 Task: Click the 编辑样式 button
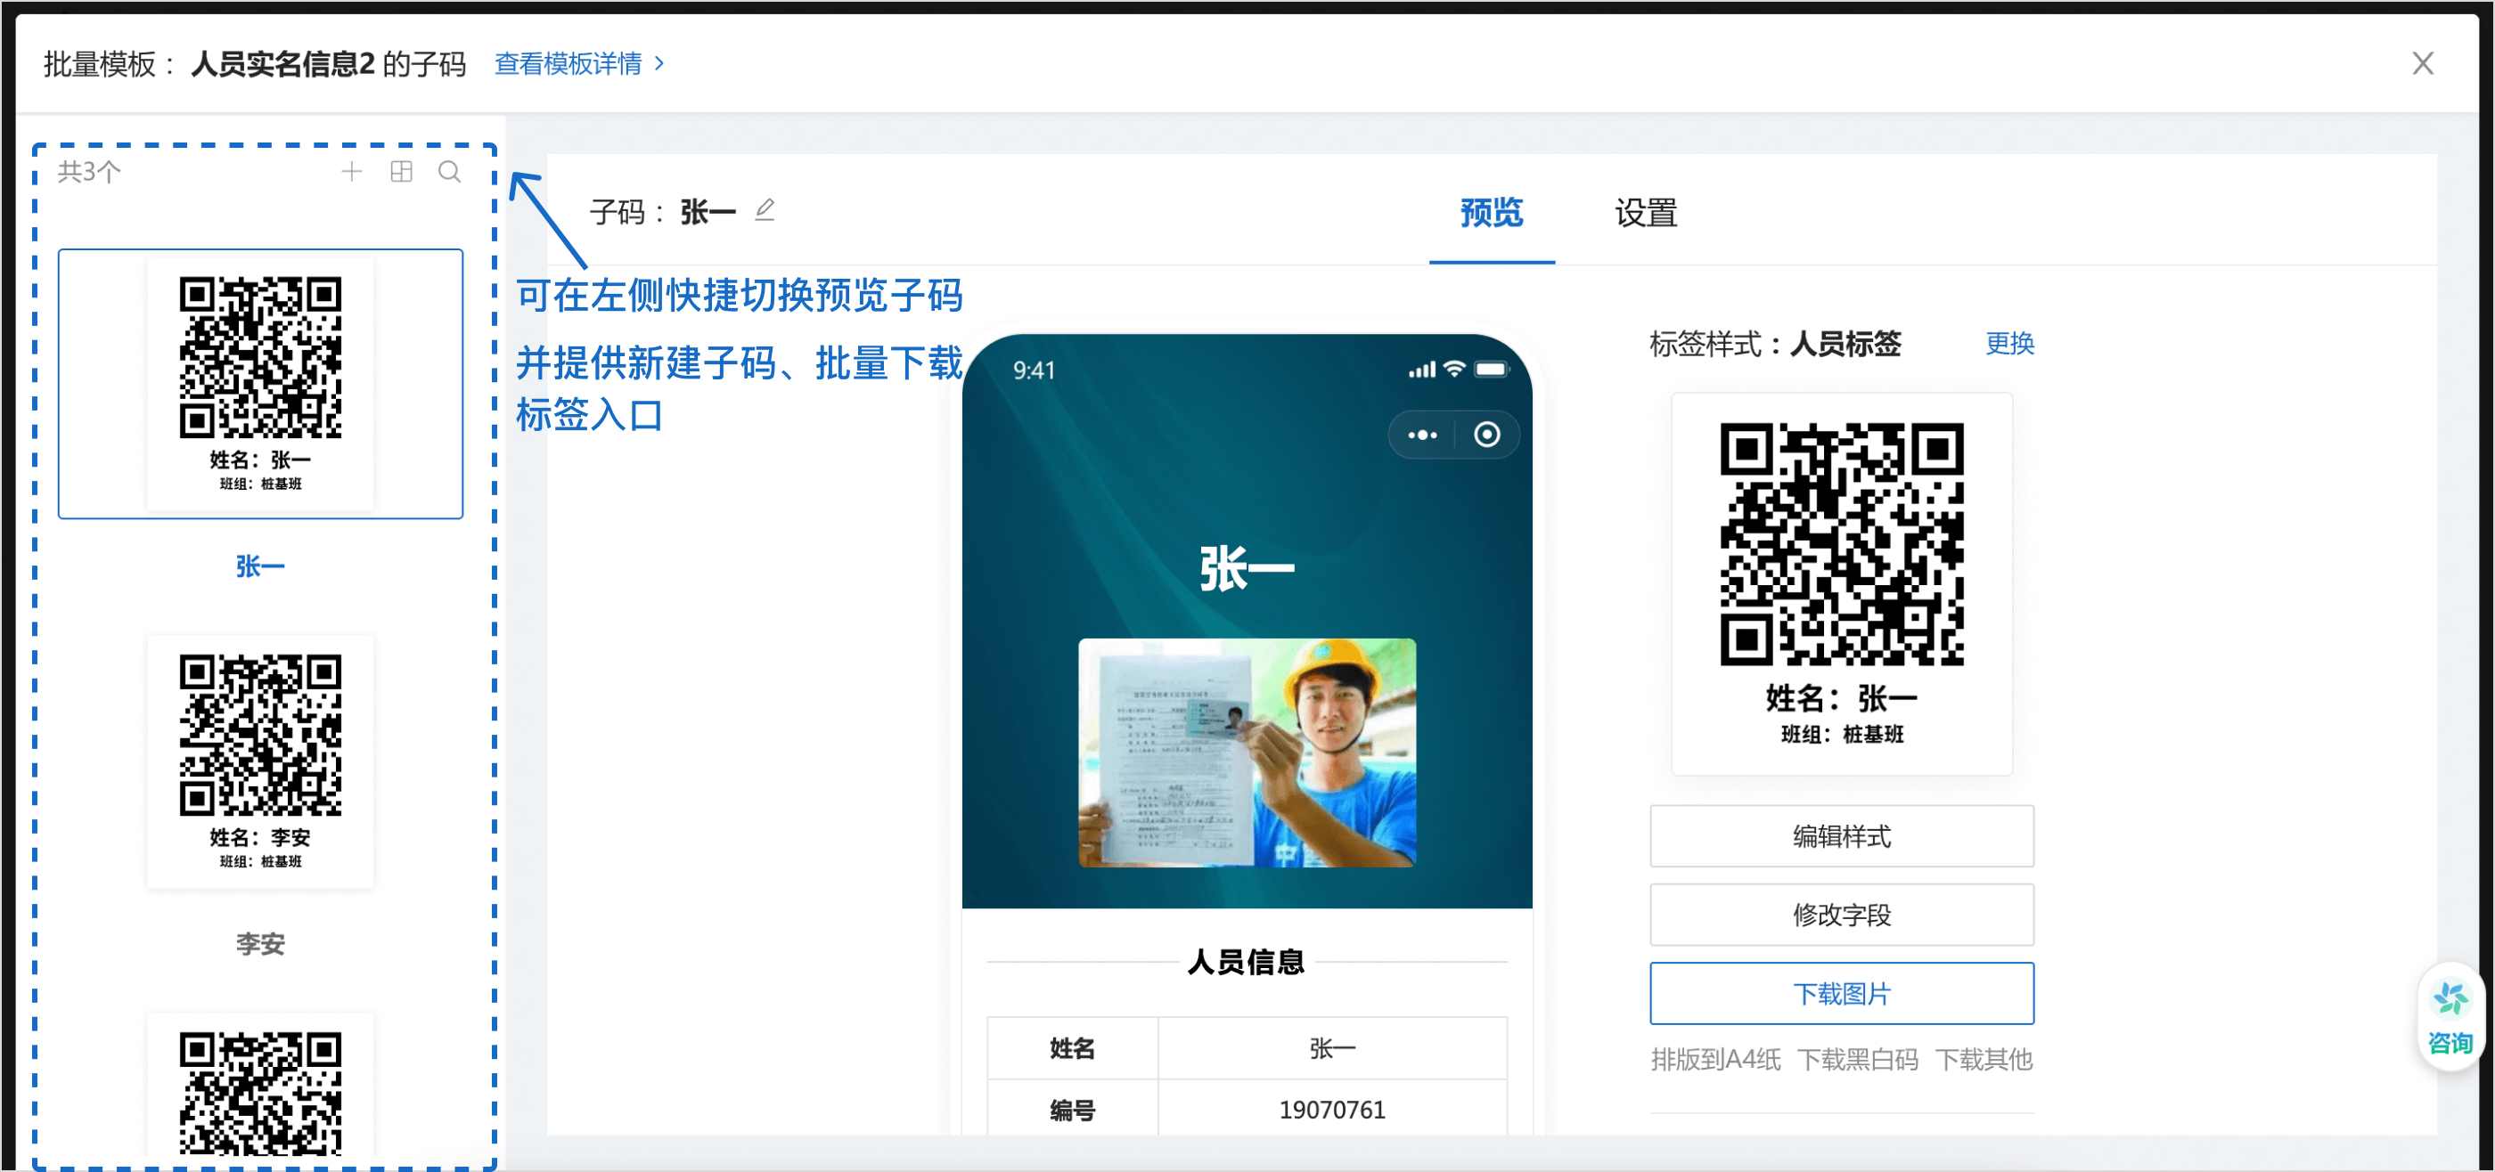[x=1841, y=835]
